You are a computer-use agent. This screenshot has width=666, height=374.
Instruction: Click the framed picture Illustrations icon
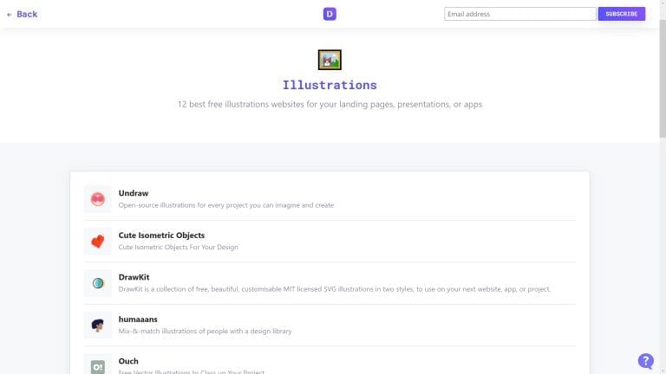click(x=330, y=60)
